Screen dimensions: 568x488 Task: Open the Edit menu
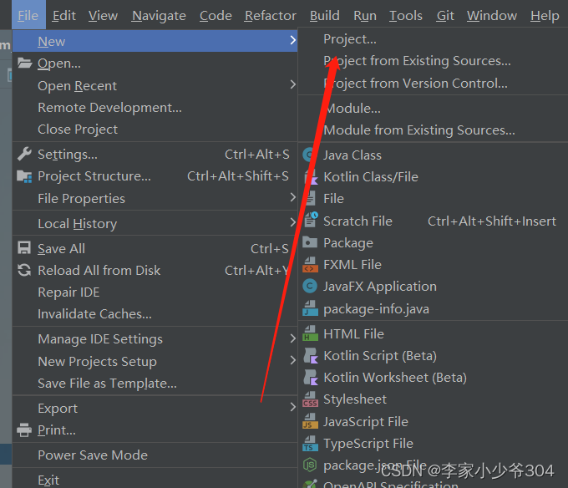tap(63, 16)
